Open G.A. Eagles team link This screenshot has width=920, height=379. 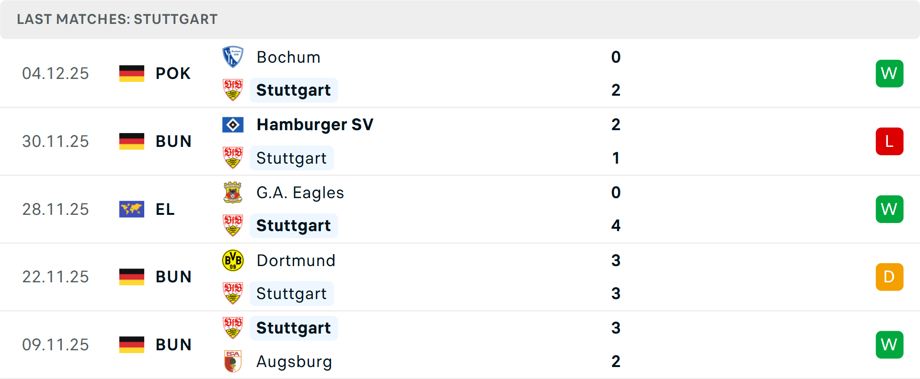(x=300, y=192)
